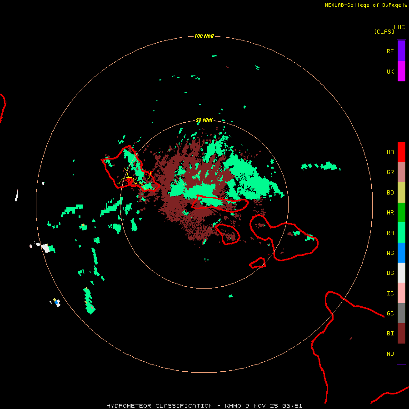Click the HA legend label

point(390,152)
